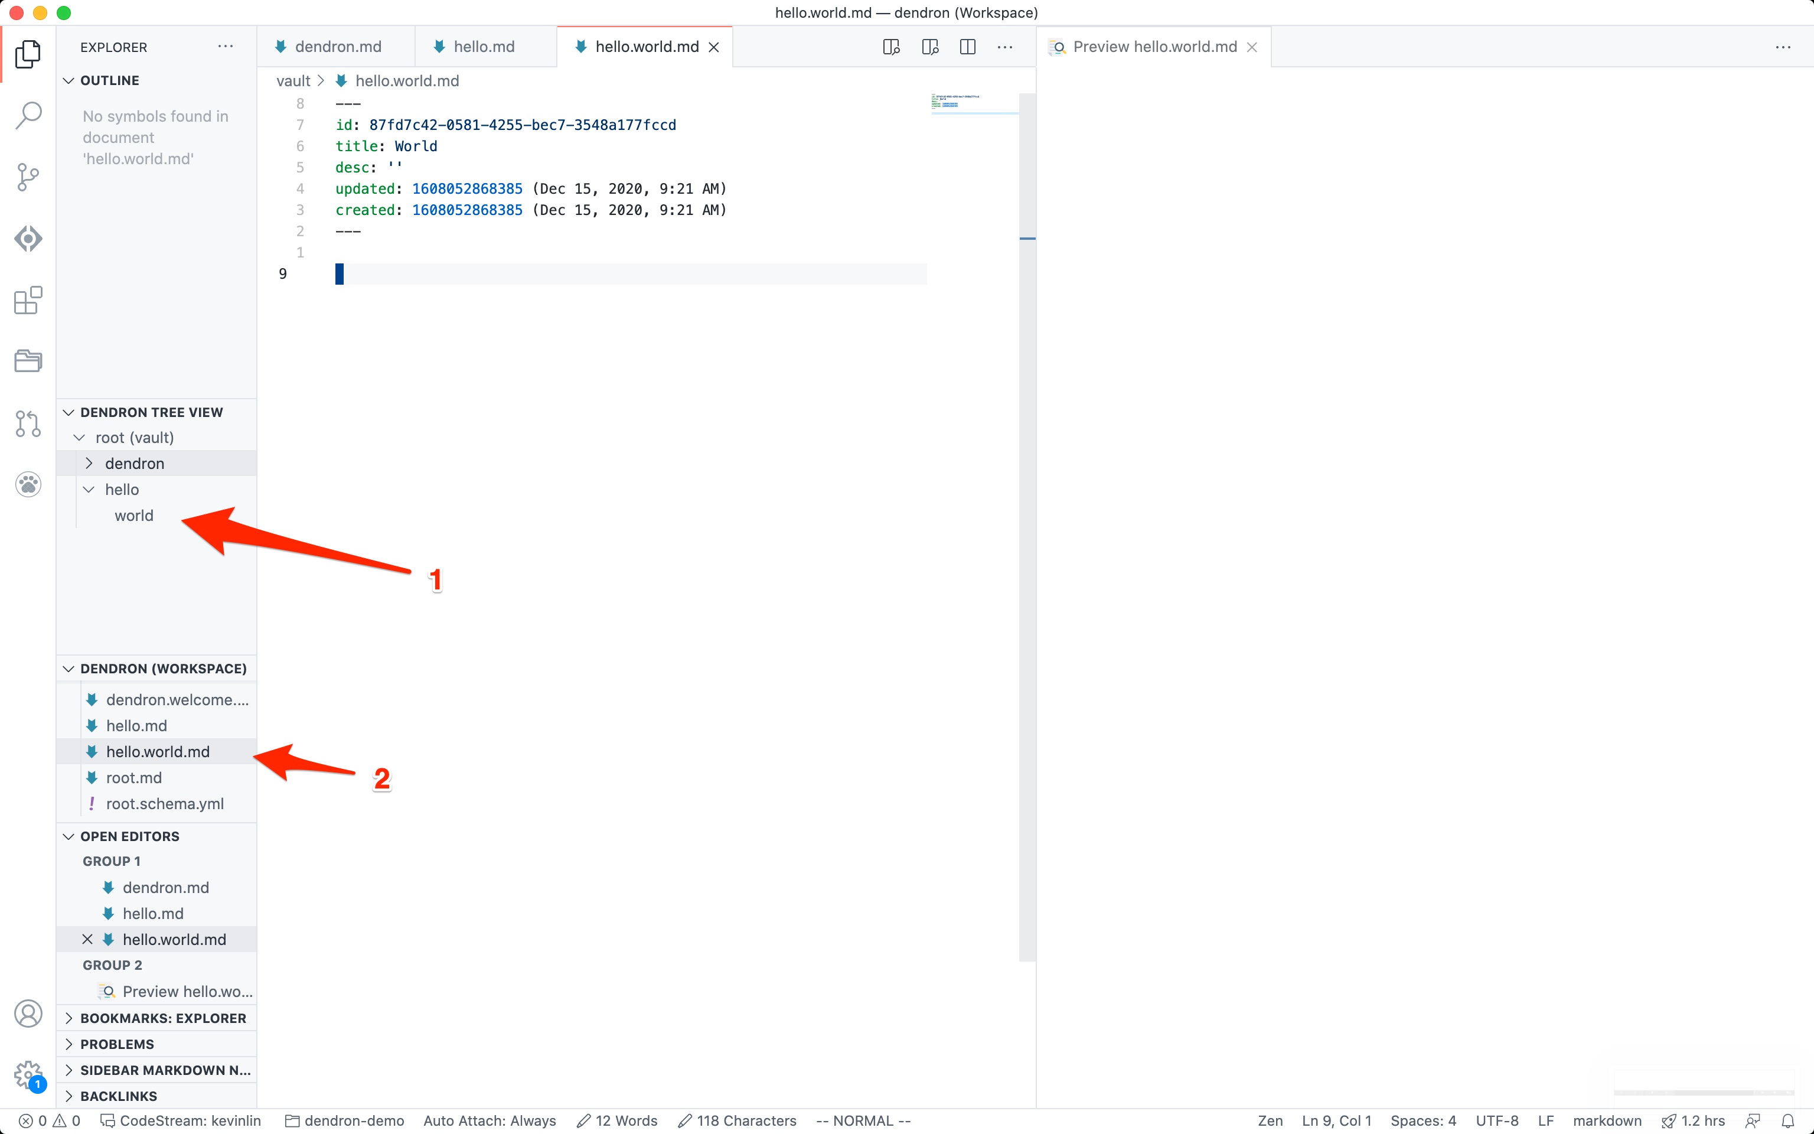Open dendron.welcome file in workspace list
Image resolution: width=1814 pixels, height=1134 pixels.
point(156,700)
